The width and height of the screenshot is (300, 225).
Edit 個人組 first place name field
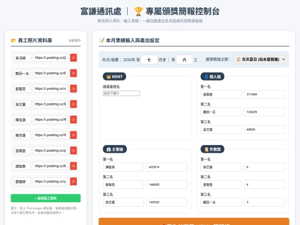tap(221, 94)
